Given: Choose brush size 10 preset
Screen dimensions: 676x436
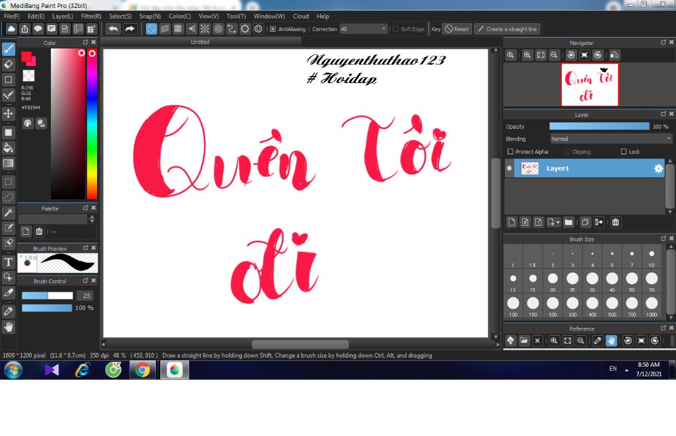Looking at the screenshot, I should [x=652, y=257].
